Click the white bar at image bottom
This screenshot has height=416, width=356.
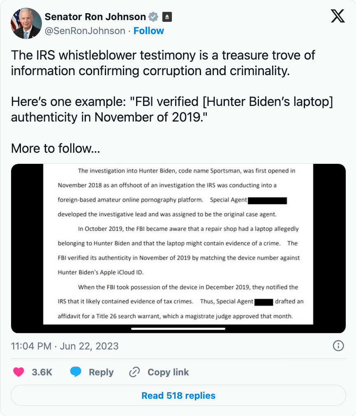pyautogui.click(x=178, y=329)
